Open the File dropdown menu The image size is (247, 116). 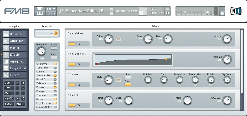(51, 9)
